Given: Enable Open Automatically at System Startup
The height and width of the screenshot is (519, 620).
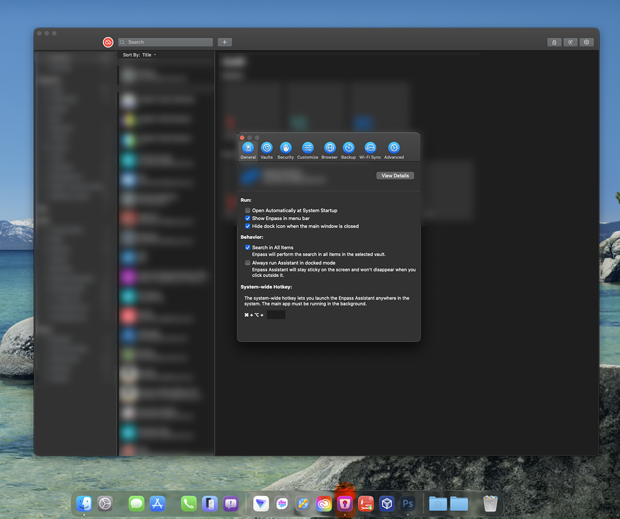Looking at the screenshot, I should (x=248, y=211).
